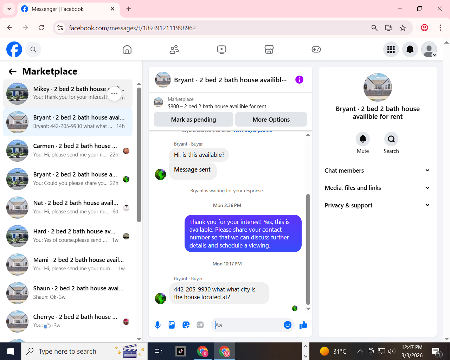The width and height of the screenshot is (450, 360).
Task: Click the back arrow beside Marketplace
Action: click(13, 72)
